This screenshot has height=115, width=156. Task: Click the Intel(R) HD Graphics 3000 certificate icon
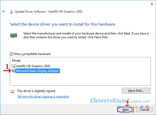pos(13,66)
